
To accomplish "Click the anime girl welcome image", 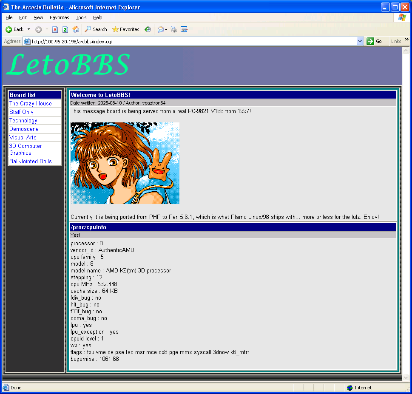I will click(x=125, y=163).
